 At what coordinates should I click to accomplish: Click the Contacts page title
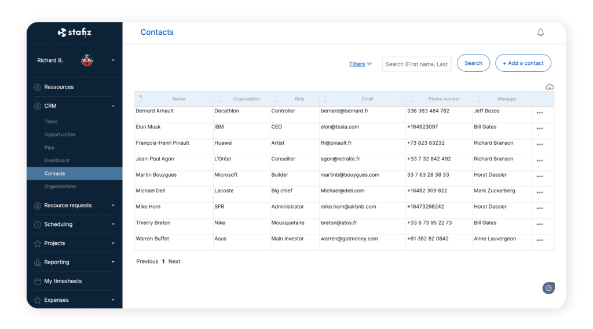coord(157,32)
